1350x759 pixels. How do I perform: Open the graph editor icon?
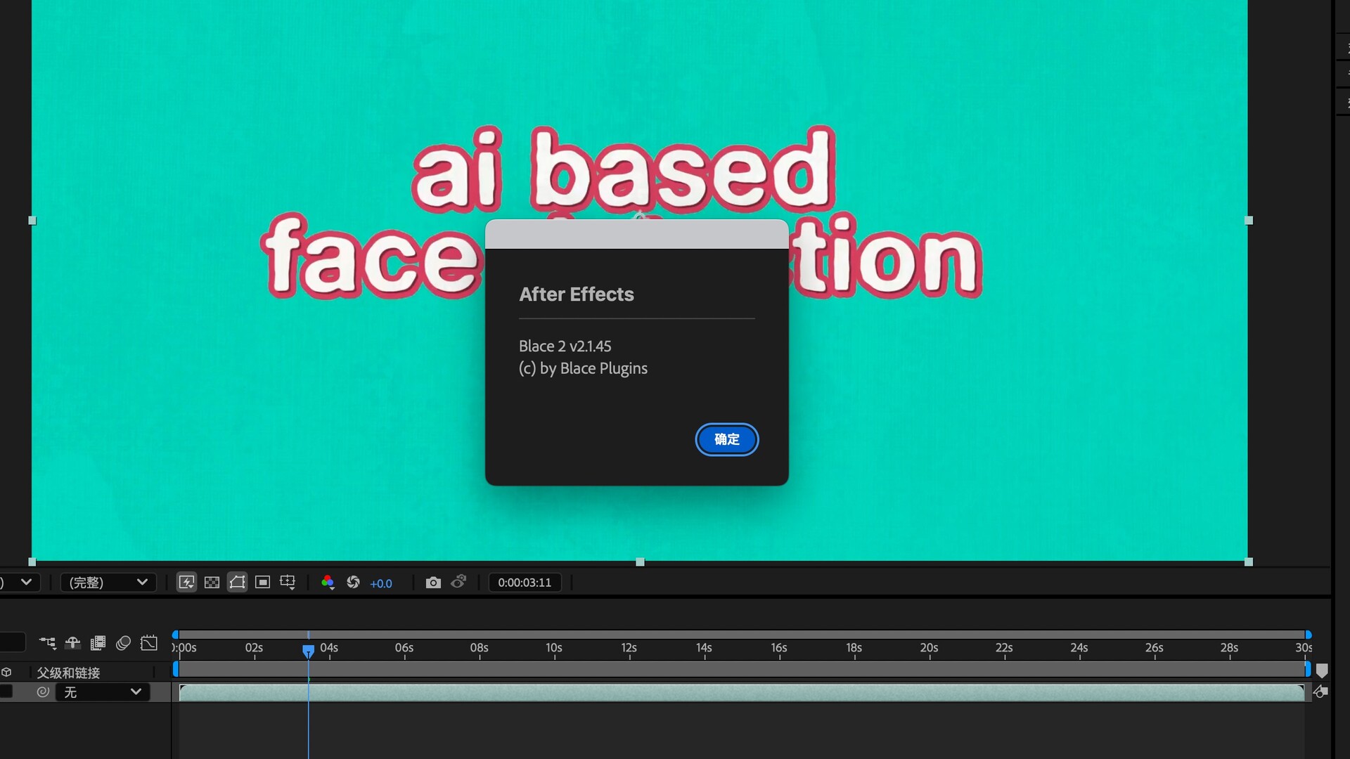(x=149, y=643)
